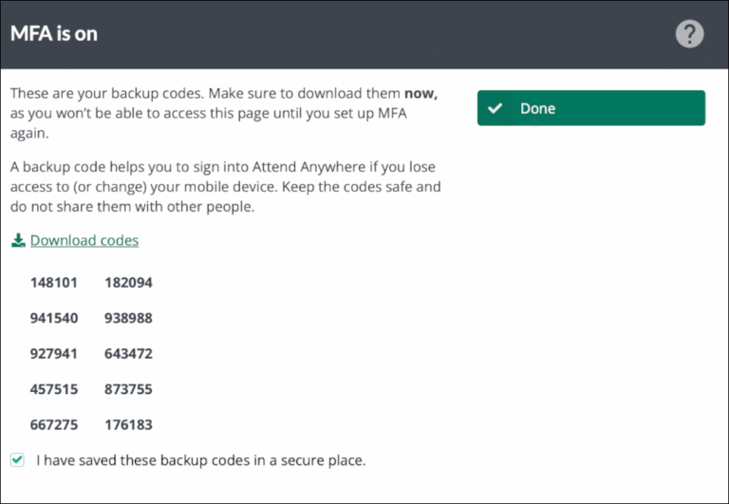Choose backup code 457515

click(x=54, y=389)
